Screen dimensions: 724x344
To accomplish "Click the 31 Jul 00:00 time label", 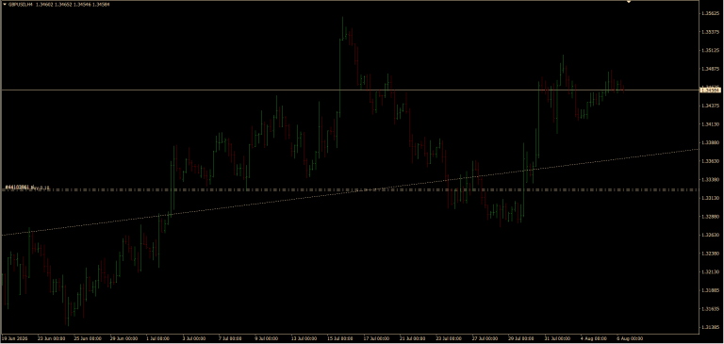I will [557, 338].
